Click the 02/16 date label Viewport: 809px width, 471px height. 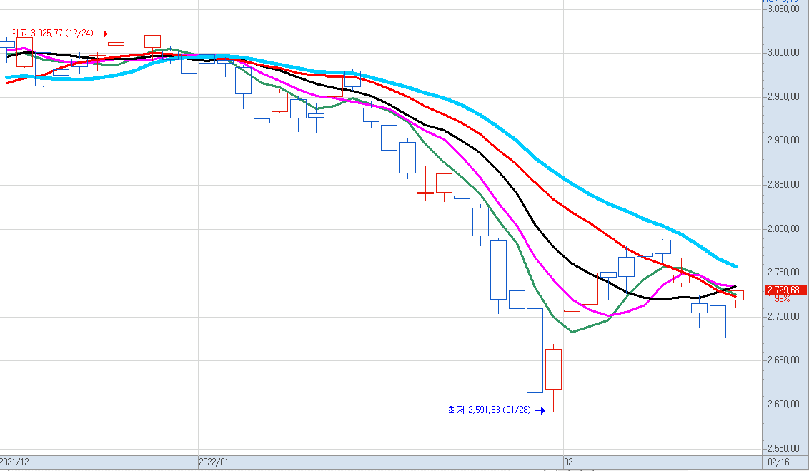click(x=778, y=462)
